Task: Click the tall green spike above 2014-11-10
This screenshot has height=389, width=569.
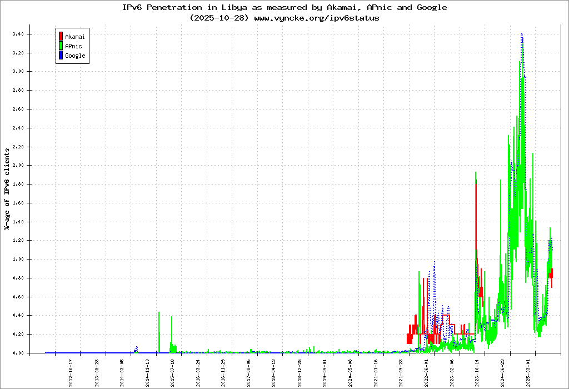Action: point(159,313)
